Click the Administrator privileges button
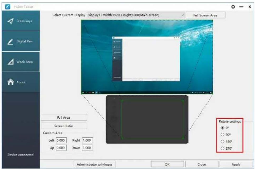The height and width of the screenshot is (169, 255). (x=95, y=164)
